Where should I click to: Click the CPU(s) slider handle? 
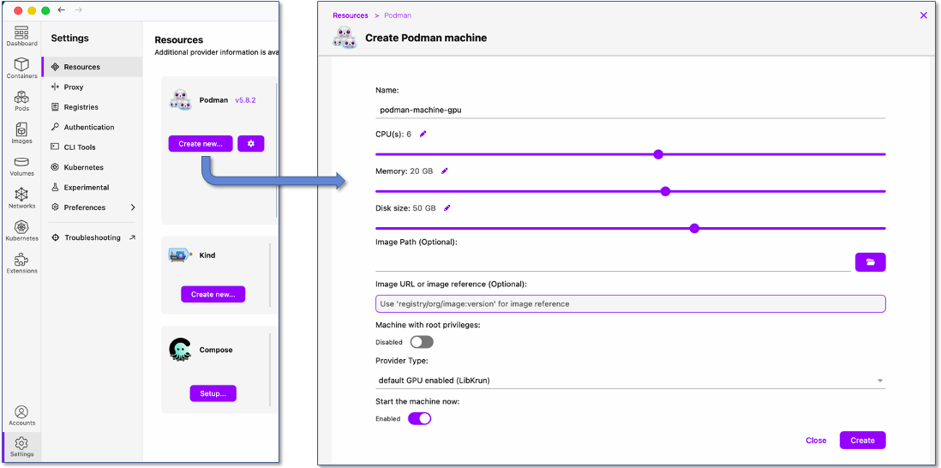658,154
